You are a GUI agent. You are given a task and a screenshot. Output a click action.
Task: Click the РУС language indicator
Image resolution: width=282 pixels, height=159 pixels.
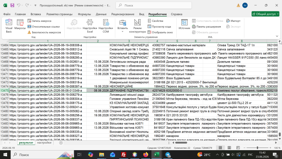coord(250,155)
